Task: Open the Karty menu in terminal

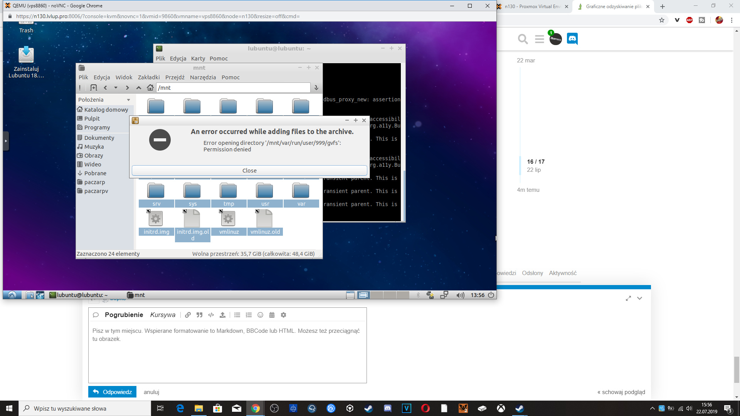Action: pyautogui.click(x=198, y=59)
